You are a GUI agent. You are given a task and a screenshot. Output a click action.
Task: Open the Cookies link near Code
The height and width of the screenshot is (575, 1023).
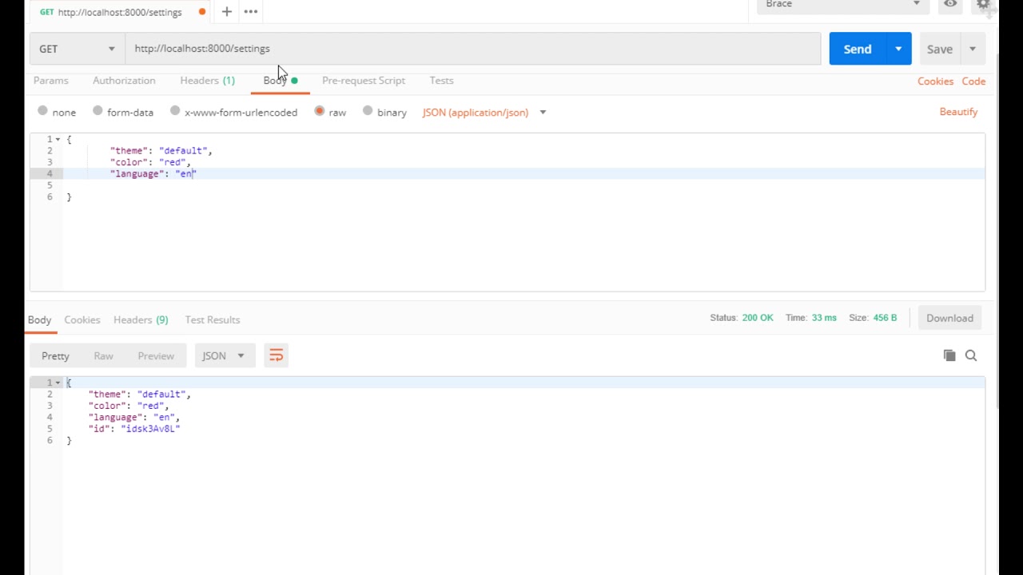pyautogui.click(x=935, y=81)
